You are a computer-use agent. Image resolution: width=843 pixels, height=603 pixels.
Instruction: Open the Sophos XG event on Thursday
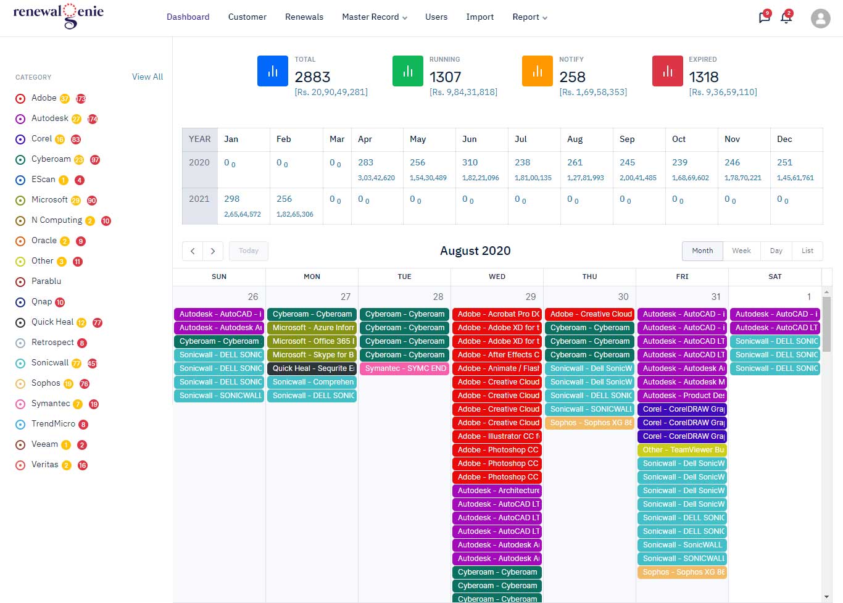point(589,423)
